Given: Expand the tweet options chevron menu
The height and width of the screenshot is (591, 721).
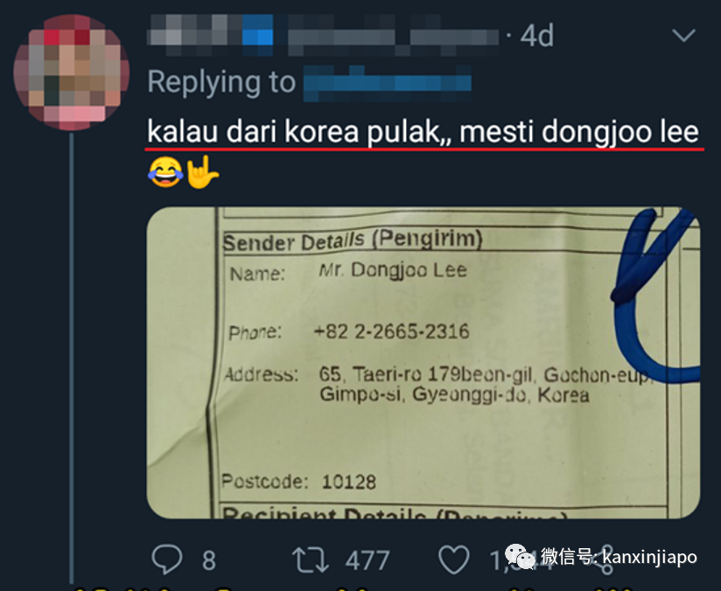Looking at the screenshot, I should click(683, 35).
